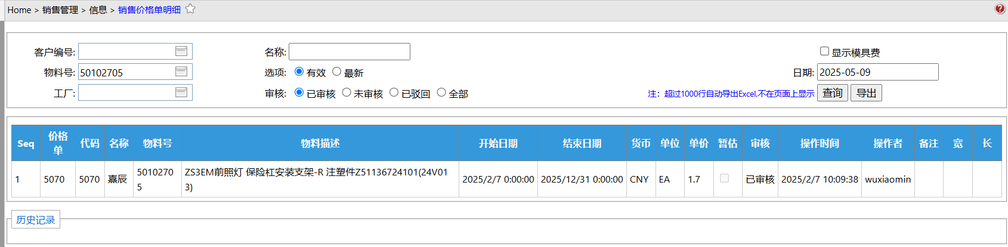Sort by the Seq column header
1008x247 pixels.
pos(26,143)
